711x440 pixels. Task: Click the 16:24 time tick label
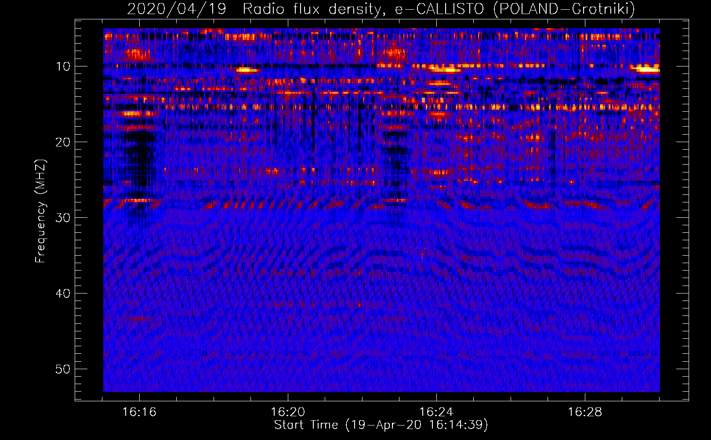coord(436,412)
